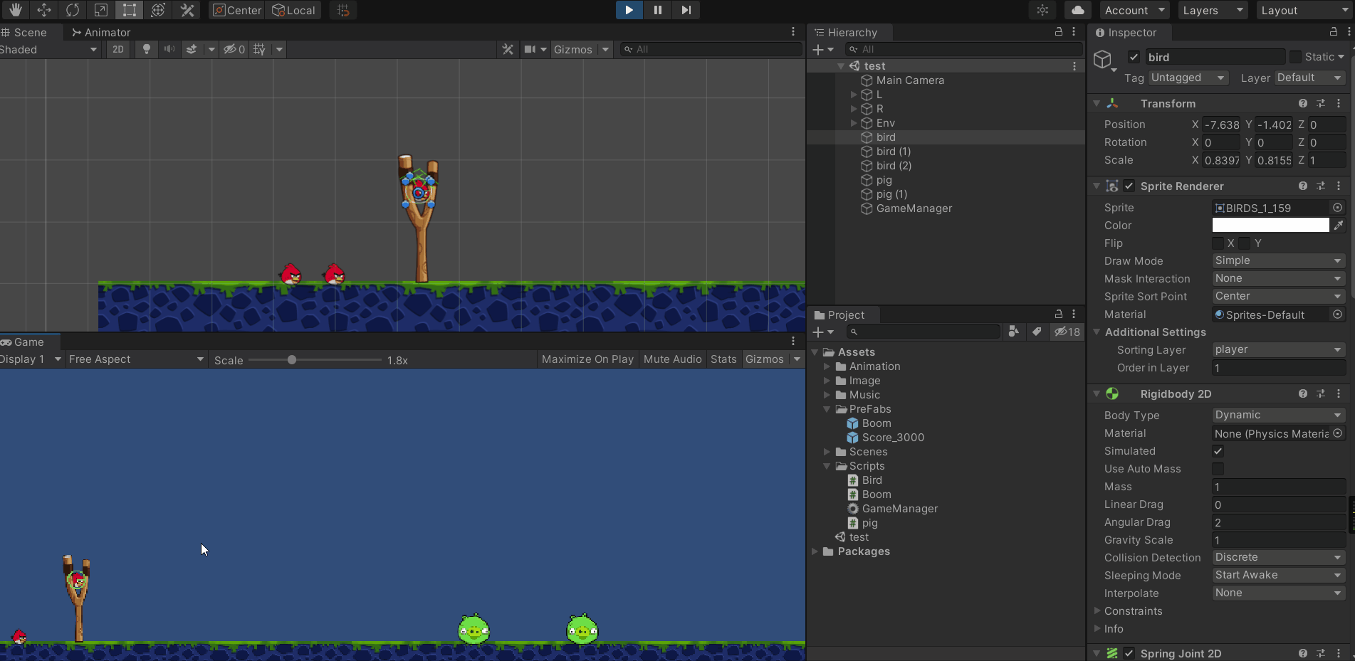Disable Spring Joint 2D component
1355x661 pixels.
tap(1129, 653)
